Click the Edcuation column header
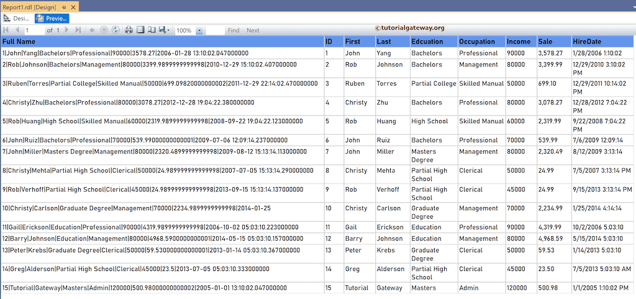 point(434,42)
